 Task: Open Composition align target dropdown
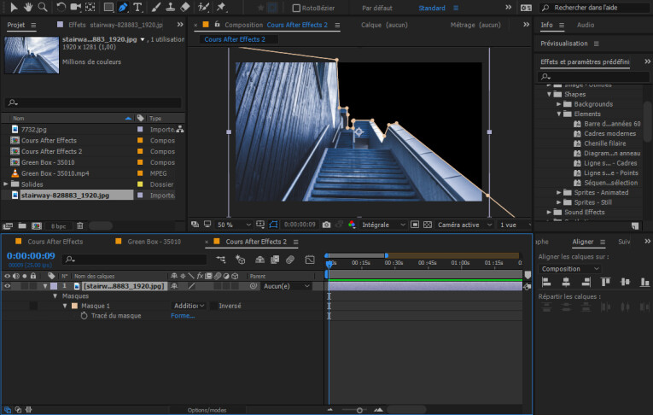coord(569,269)
